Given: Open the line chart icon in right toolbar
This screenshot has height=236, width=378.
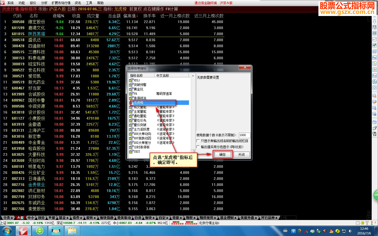Looking at the screenshot, I should point(375,39).
